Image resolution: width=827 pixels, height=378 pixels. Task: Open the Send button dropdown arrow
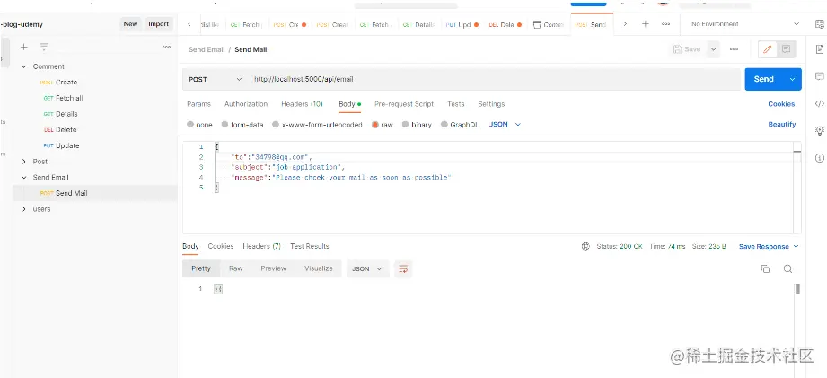pyautogui.click(x=792, y=79)
